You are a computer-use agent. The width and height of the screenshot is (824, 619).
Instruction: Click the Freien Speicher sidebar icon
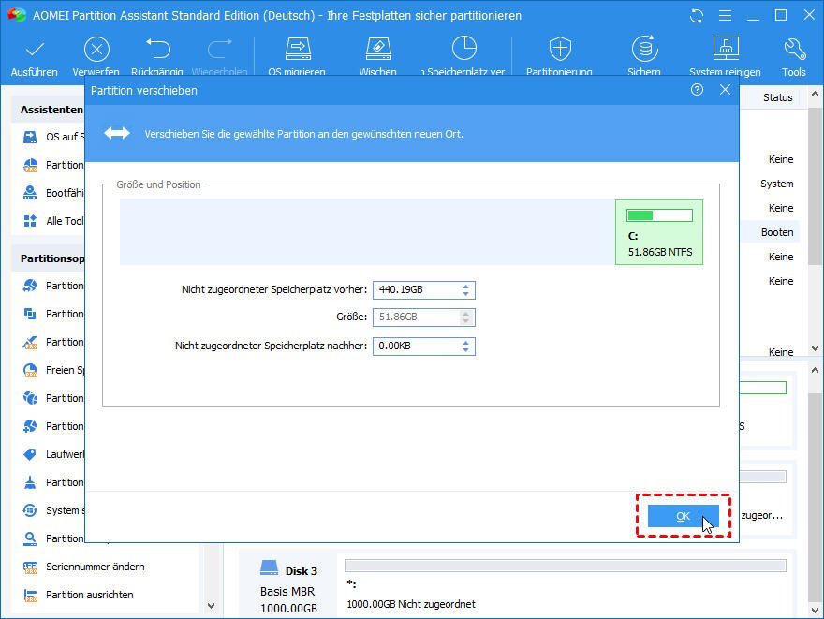click(x=30, y=371)
